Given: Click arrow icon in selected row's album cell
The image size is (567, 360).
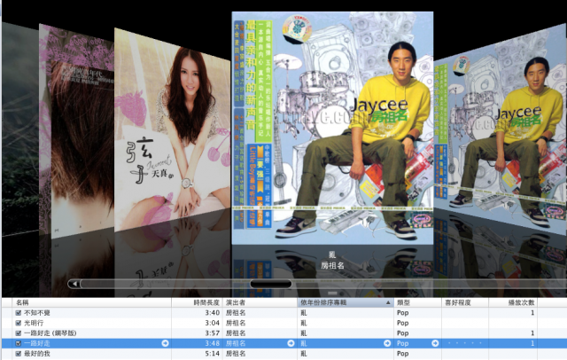Looking at the screenshot, I should point(387,343).
